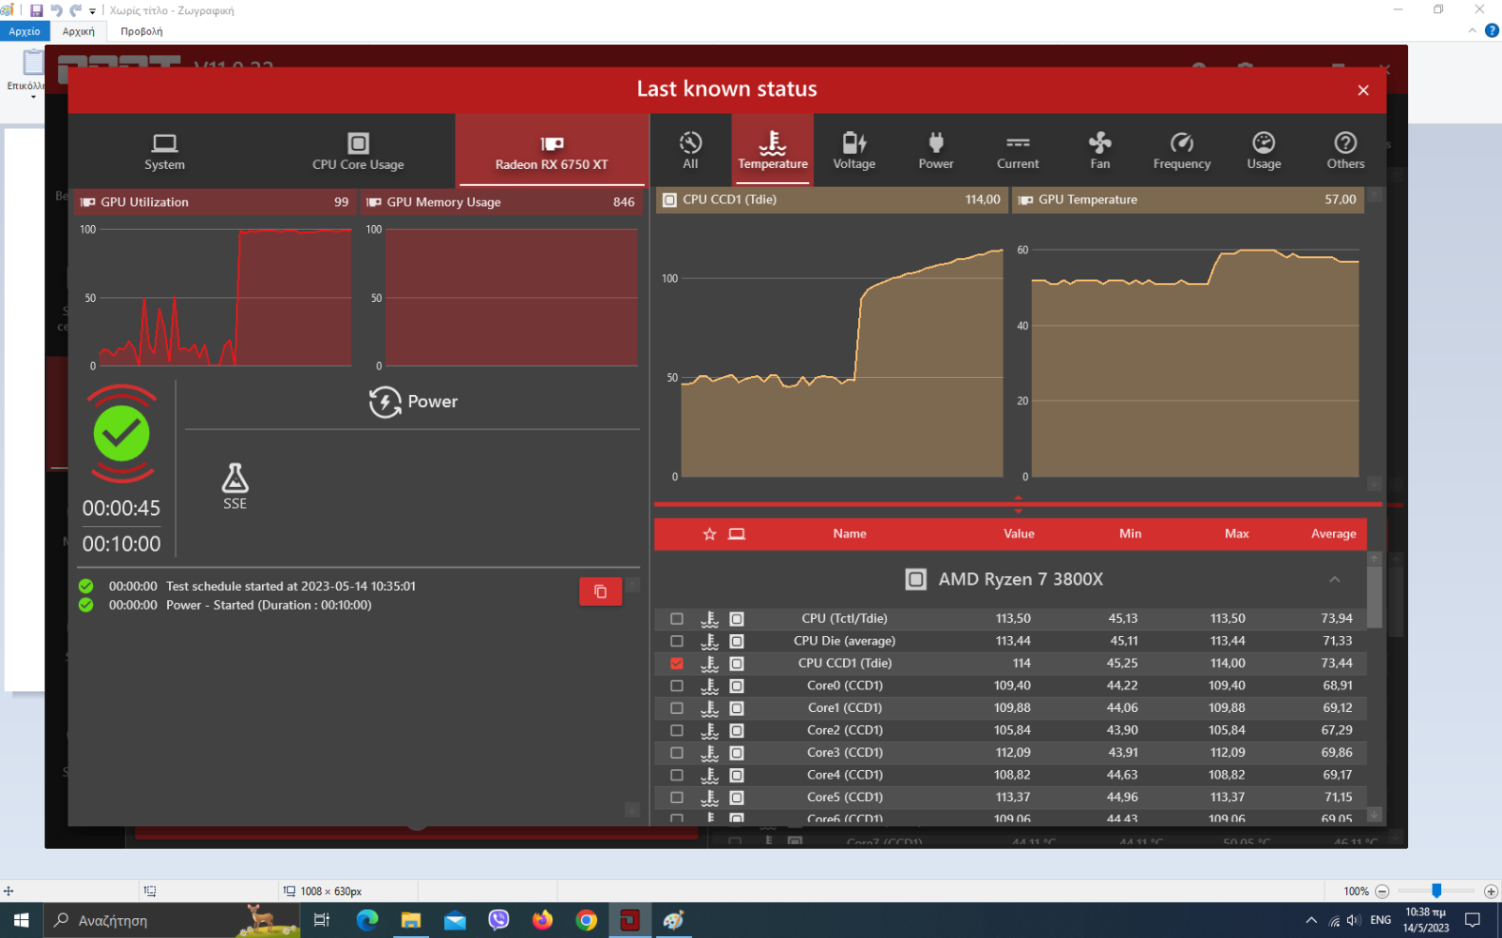This screenshot has height=938, width=1502.
Task: Click the CPU chip icon in Core0 (CCD1) row
Action: point(737,686)
